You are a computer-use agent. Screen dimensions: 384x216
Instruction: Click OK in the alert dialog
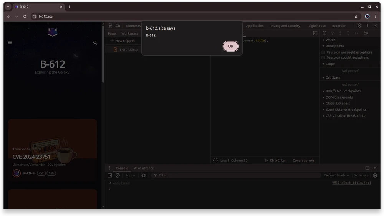tap(230, 46)
